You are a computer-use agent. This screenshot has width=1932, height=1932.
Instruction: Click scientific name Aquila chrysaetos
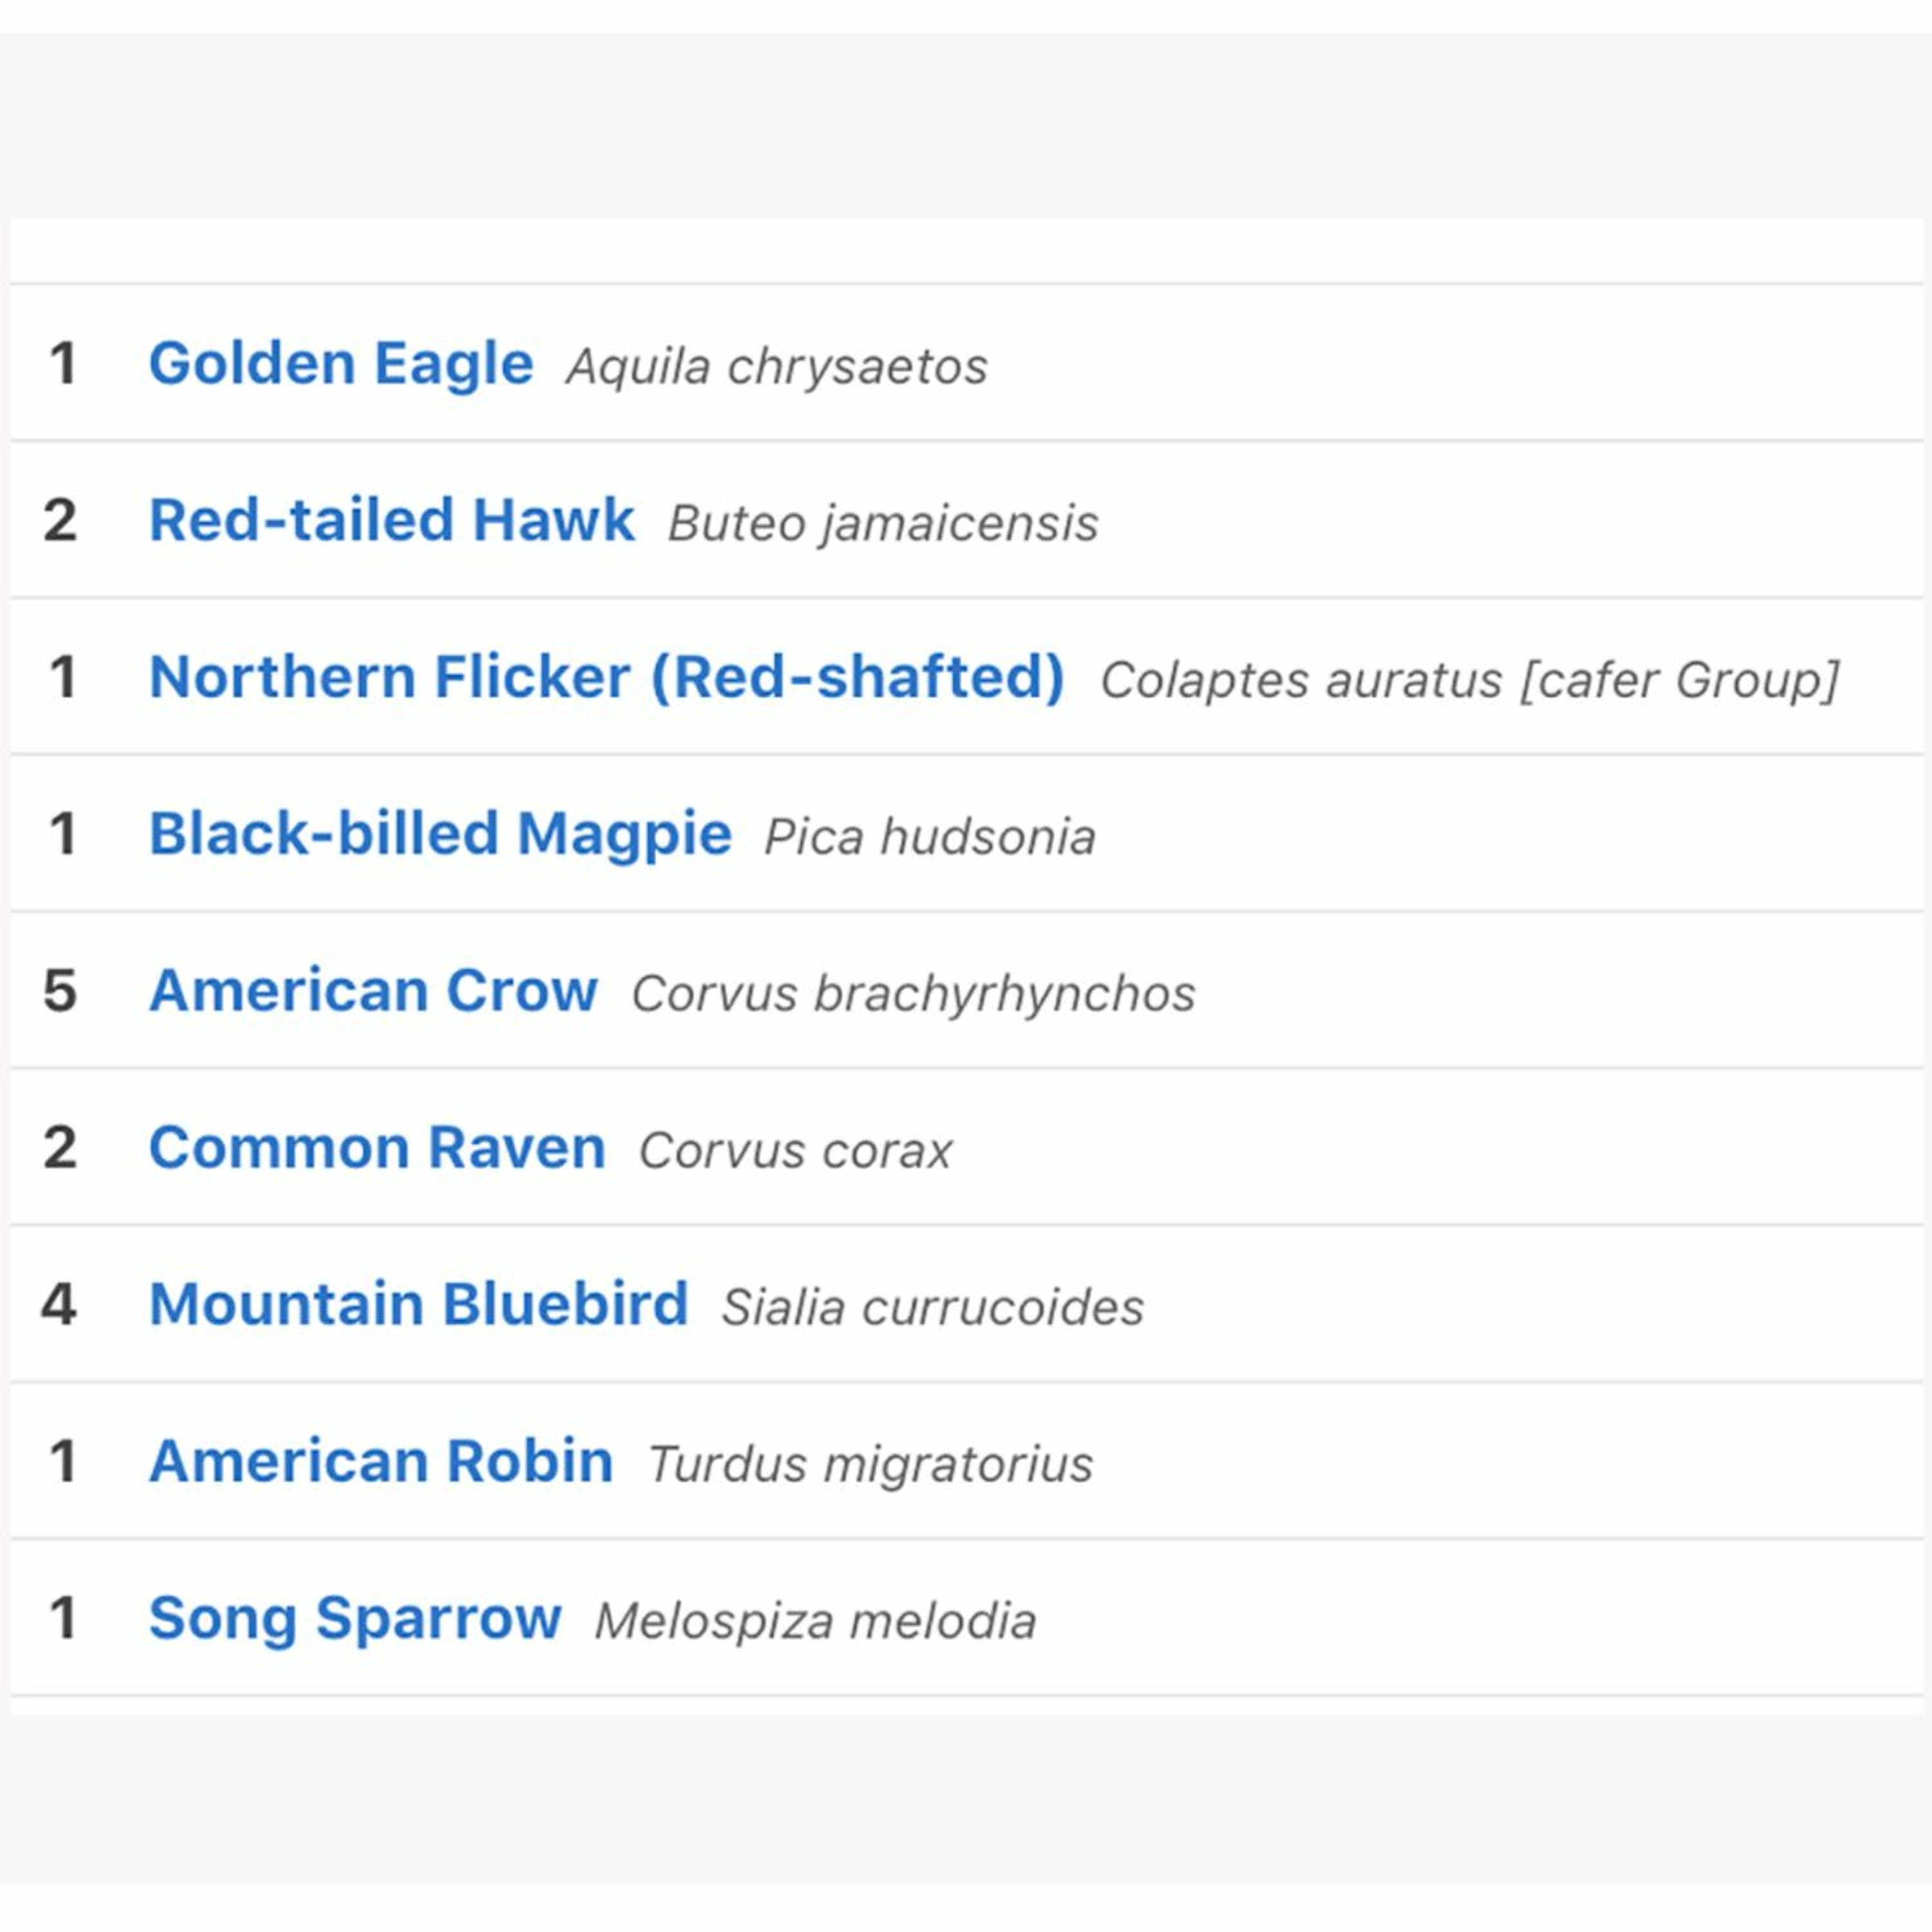pos(777,367)
